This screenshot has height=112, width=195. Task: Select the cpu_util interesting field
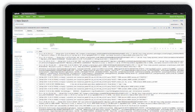17,108
